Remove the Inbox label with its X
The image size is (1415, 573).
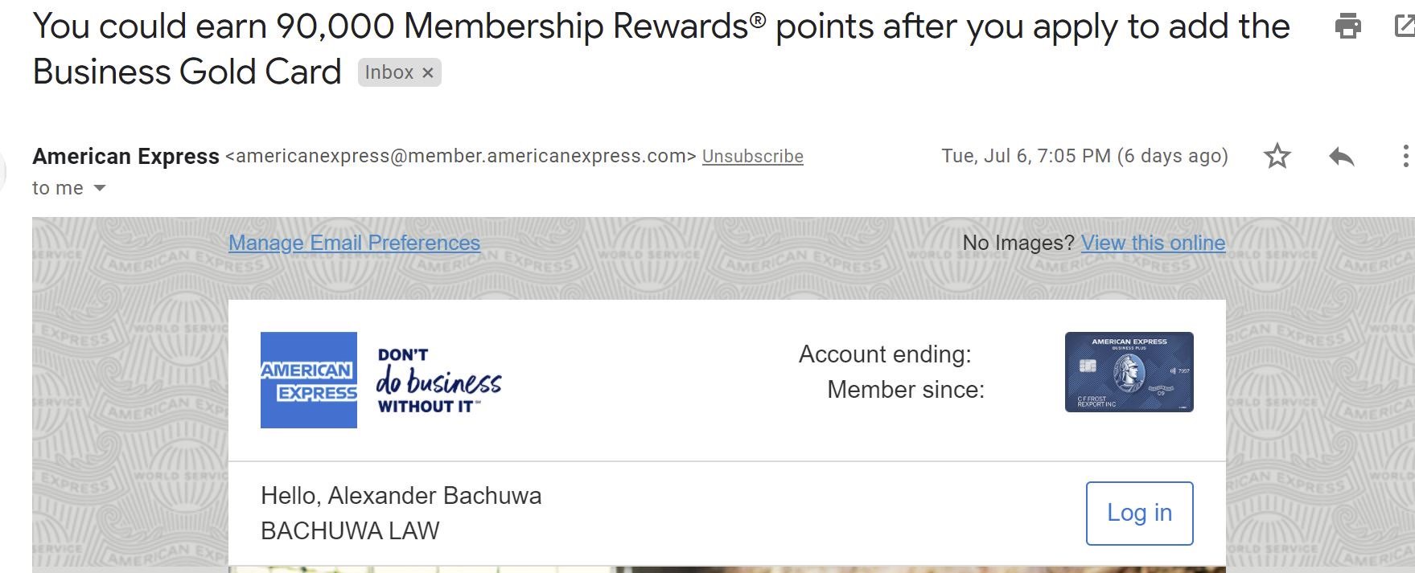click(x=428, y=73)
